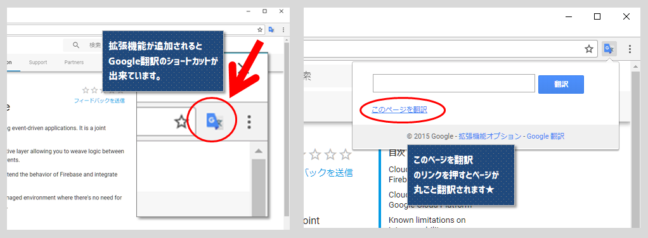Screen dimensions: 648x238
Task: Click the '© 2015 Google' text in the popup
Action: coord(430,136)
